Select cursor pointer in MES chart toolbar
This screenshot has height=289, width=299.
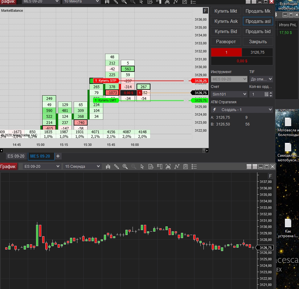point(141,2)
